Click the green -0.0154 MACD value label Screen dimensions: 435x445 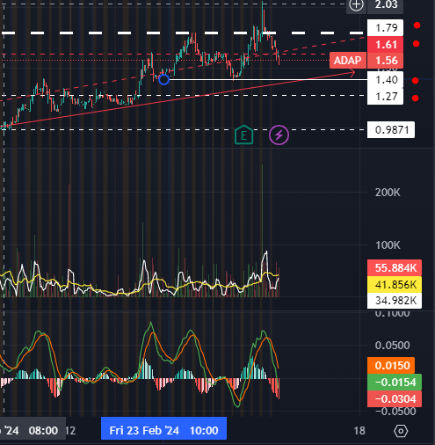(x=395, y=383)
